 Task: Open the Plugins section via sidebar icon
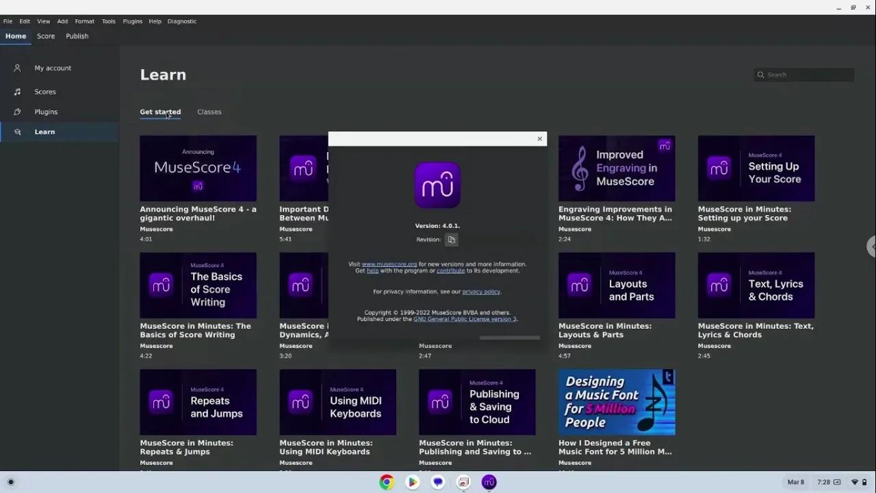point(17,112)
